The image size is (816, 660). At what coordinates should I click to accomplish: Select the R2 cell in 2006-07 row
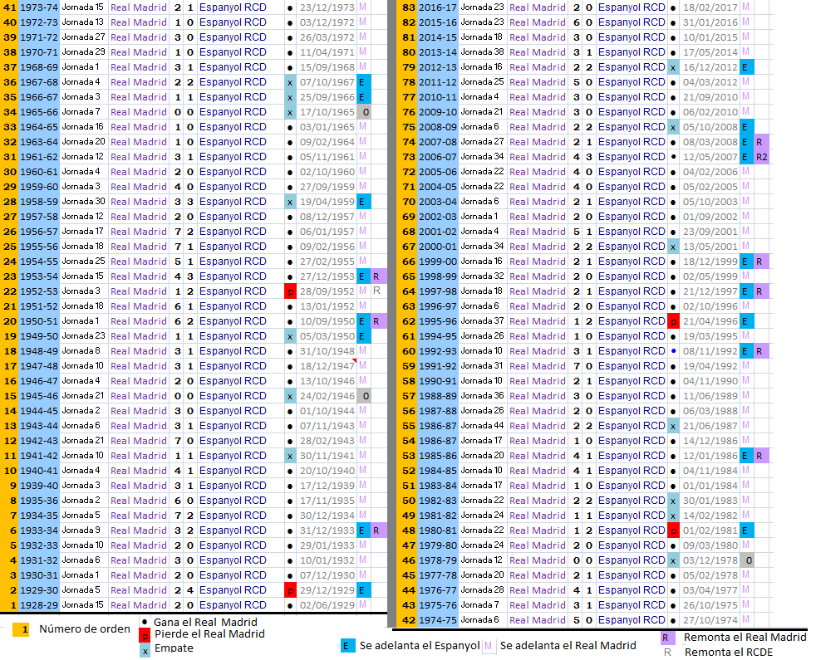coord(761,157)
